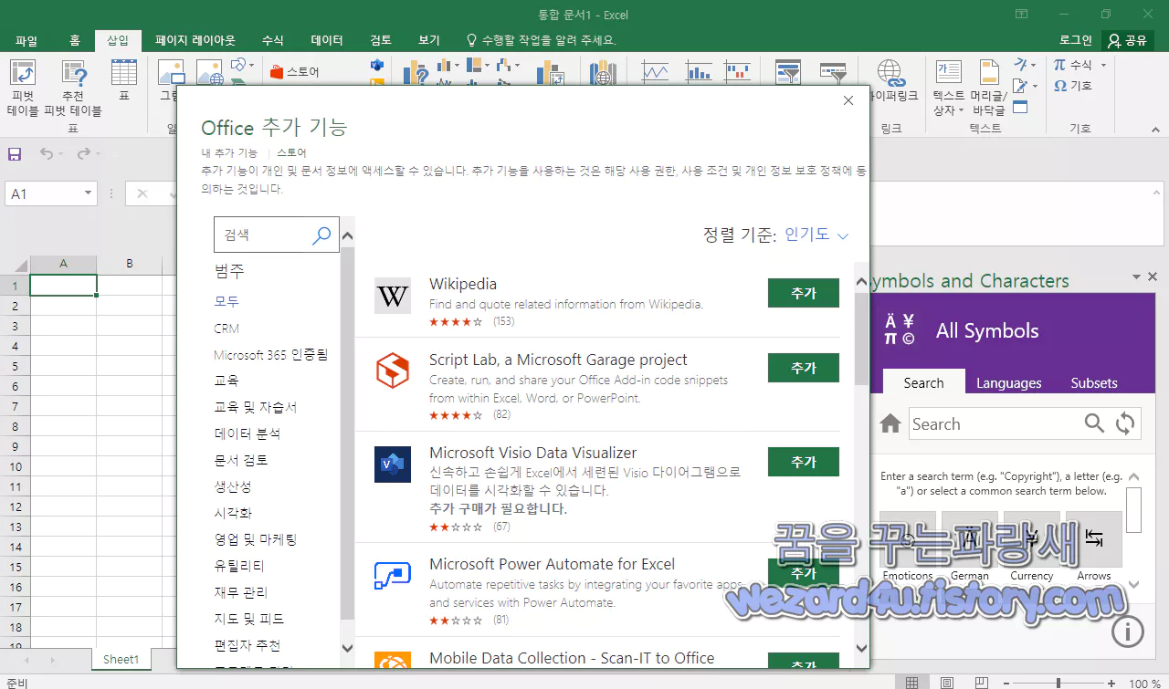Click the Visio Data Visualizer icon
This screenshot has width=1169, height=689.
pyautogui.click(x=393, y=465)
